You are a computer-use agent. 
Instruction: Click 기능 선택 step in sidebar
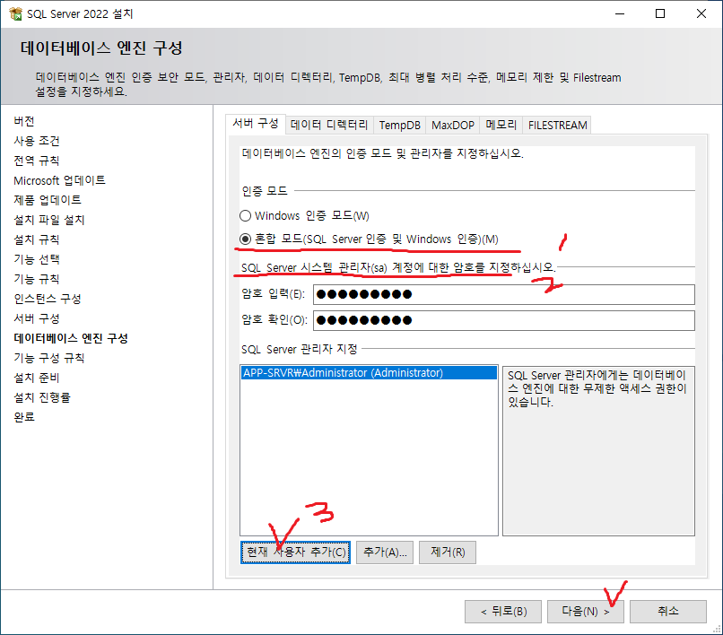pyautogui.click(x=37, y=259)
